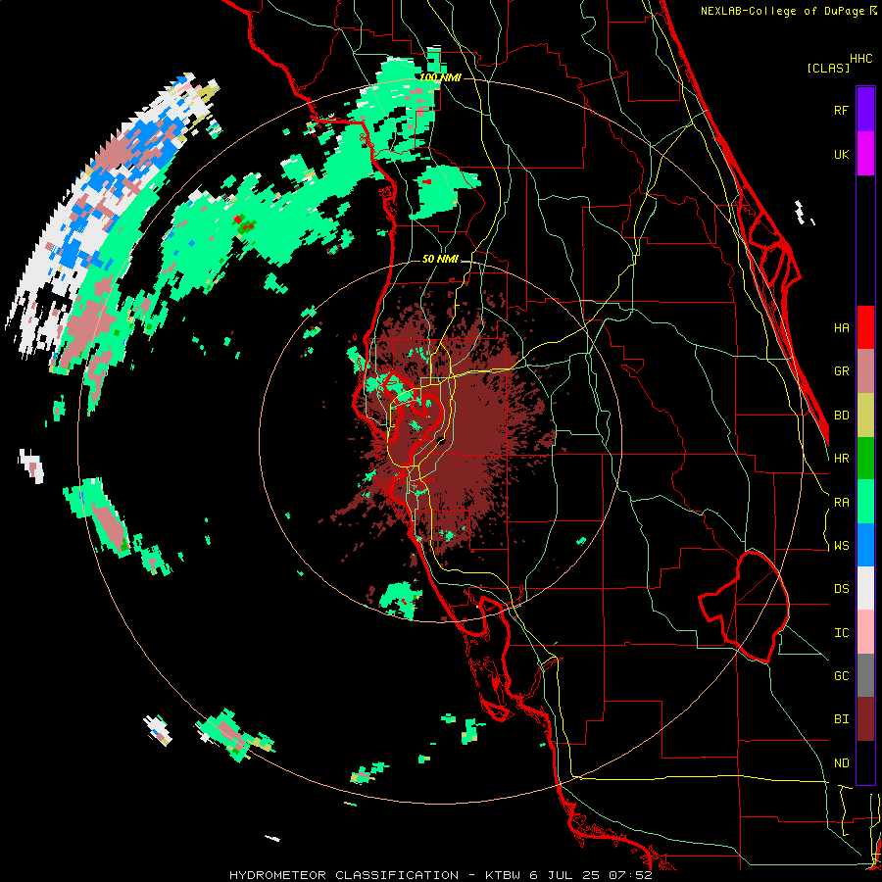Click the 'IC' legend label

click(x=841, y=632)
